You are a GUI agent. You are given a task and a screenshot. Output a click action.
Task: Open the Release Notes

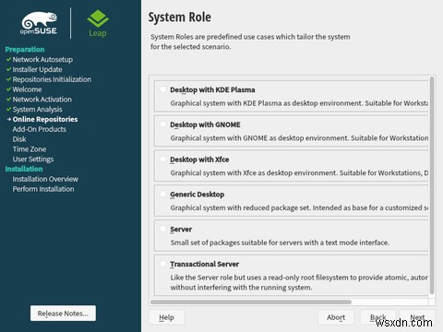tap(63, 314)
